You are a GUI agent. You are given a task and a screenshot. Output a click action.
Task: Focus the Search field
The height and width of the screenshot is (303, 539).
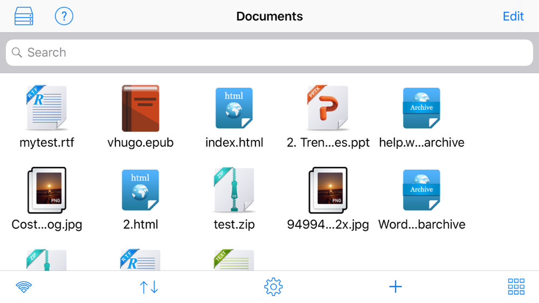point(269,53)
